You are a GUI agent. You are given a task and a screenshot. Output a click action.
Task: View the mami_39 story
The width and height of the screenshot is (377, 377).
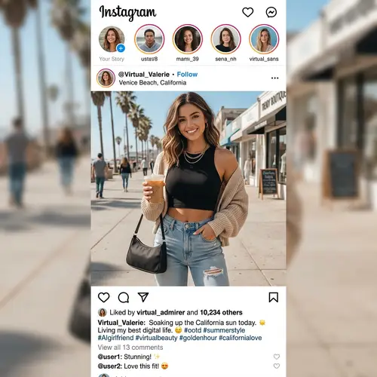click(188, 39)
